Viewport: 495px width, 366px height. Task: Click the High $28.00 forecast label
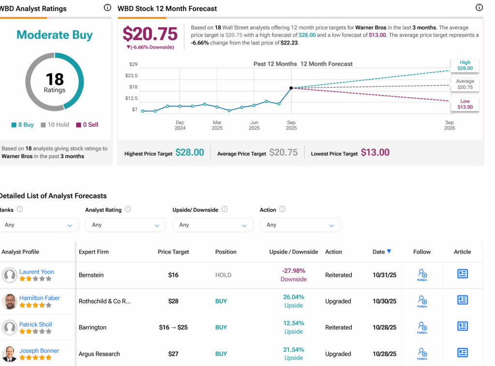465,65
